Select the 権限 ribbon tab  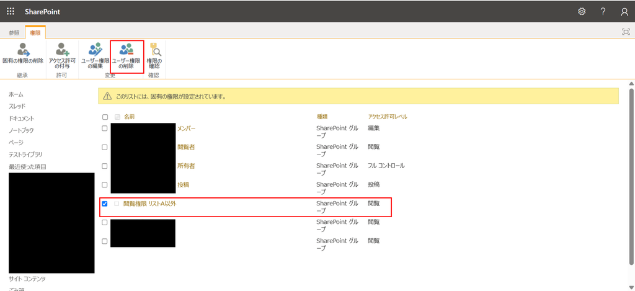[35, 33]
